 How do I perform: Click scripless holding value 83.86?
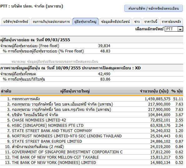(105, 79)
